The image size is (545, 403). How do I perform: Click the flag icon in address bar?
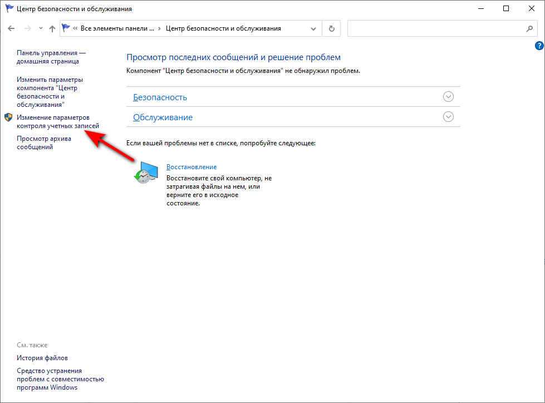[66, 28]
